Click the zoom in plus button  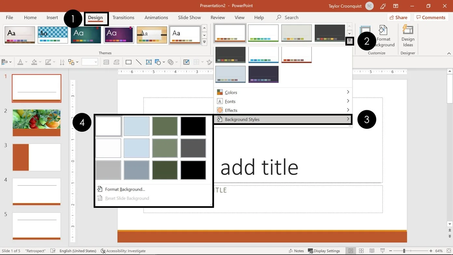(431, 251)
